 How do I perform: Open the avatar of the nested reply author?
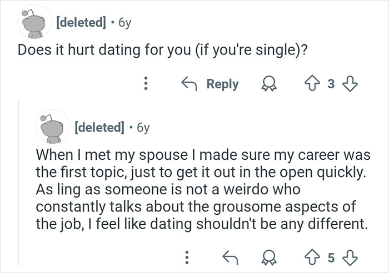click(52, 128)
